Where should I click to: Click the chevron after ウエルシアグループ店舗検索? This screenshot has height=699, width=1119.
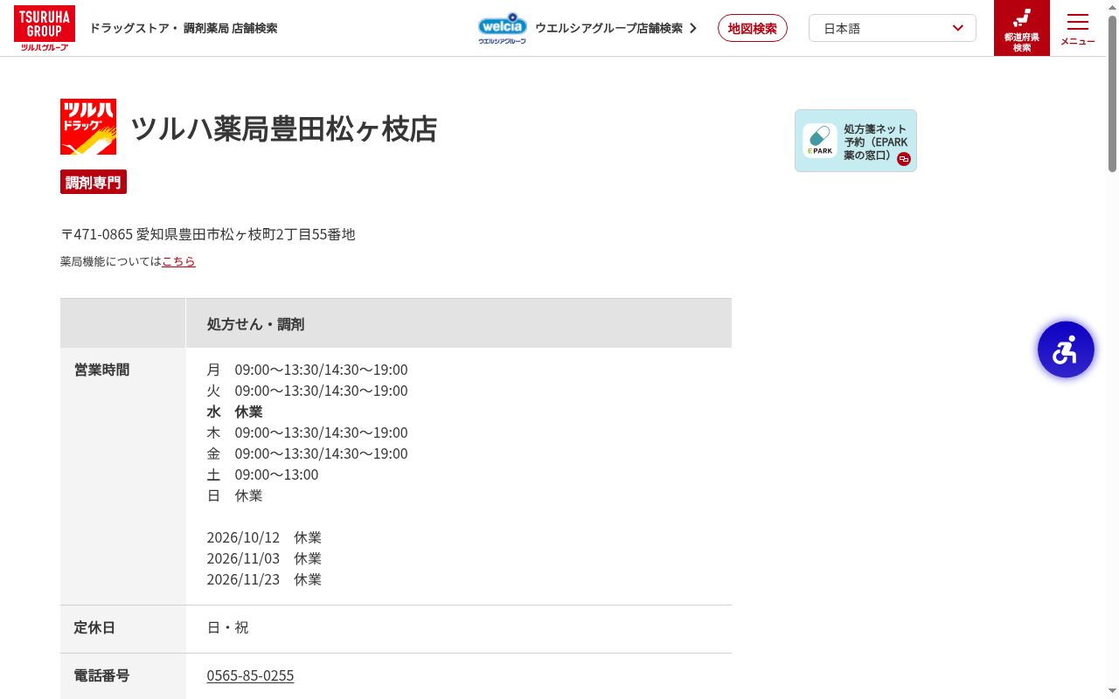693,28
